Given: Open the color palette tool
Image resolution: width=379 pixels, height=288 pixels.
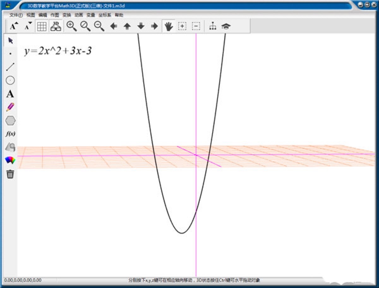Looking at the screenshot, I should (x=10, y=160).
